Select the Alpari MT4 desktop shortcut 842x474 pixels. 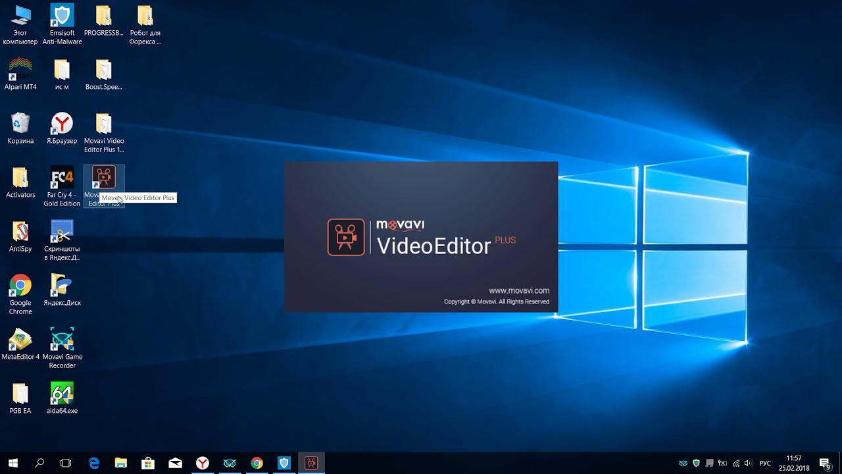(x=20, y=74)
